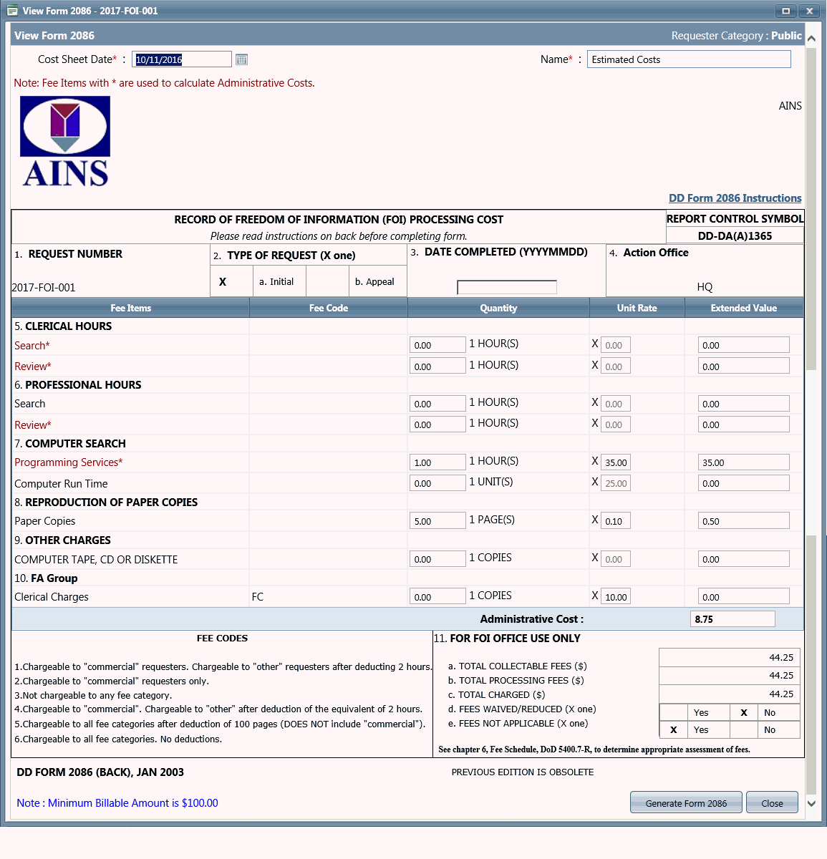This screenshot has height=859, width=827.
Task: Click Clerical Search unit rate field
Action: (616, 345)
